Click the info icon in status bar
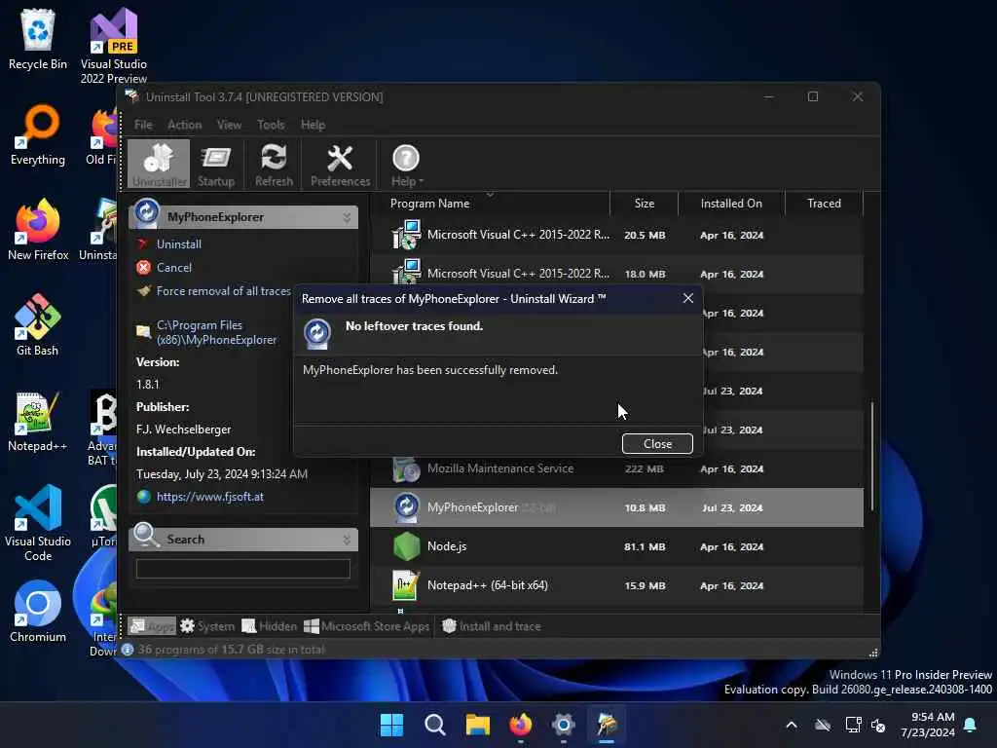Viewport: 997px width, 748px height. tap(128, 650)
